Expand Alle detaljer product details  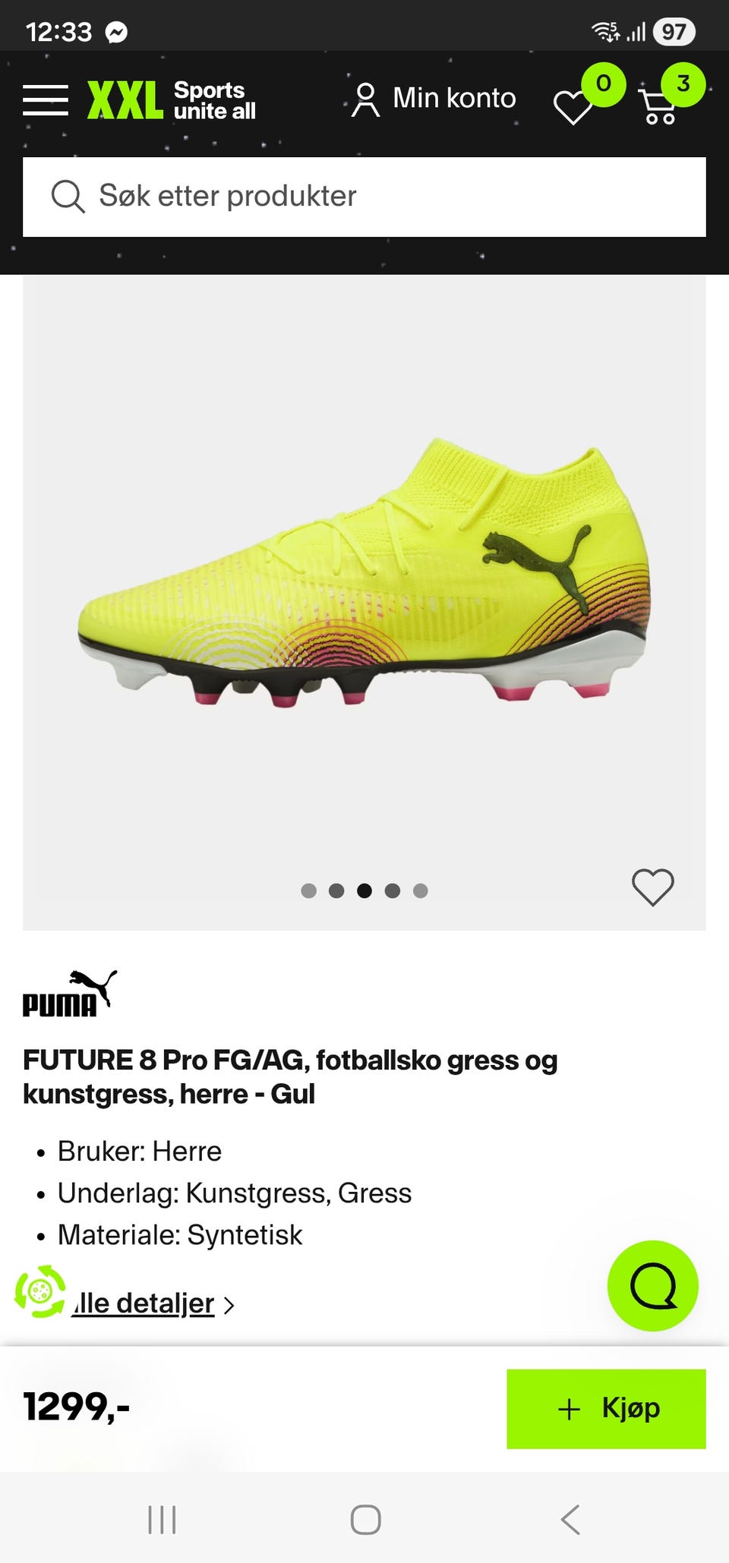pos(153,1303)
